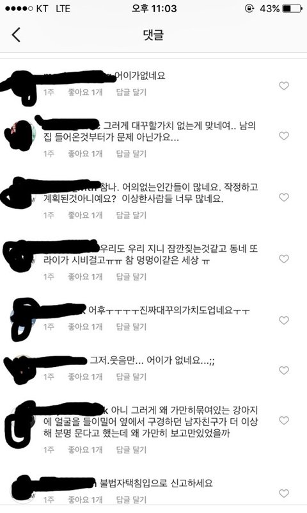Tap the back arrow in the header

coord(16,35)
